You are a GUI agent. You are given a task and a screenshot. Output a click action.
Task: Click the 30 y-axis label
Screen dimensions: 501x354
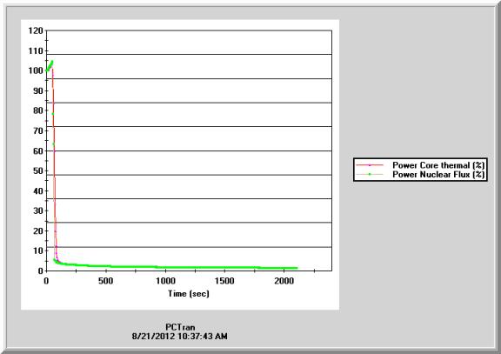coord(38,210)
